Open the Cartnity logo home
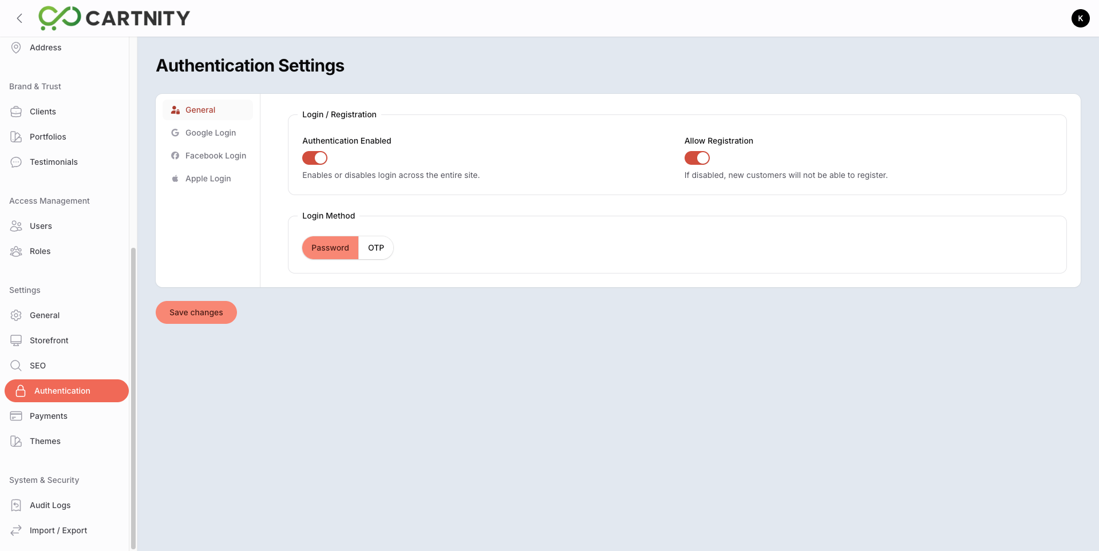The image size is (1099, 551). pos(114,18)
